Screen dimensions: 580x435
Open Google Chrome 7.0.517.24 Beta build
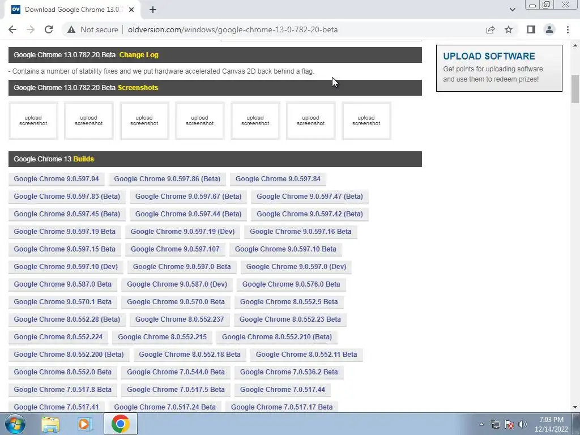(165, 407)
